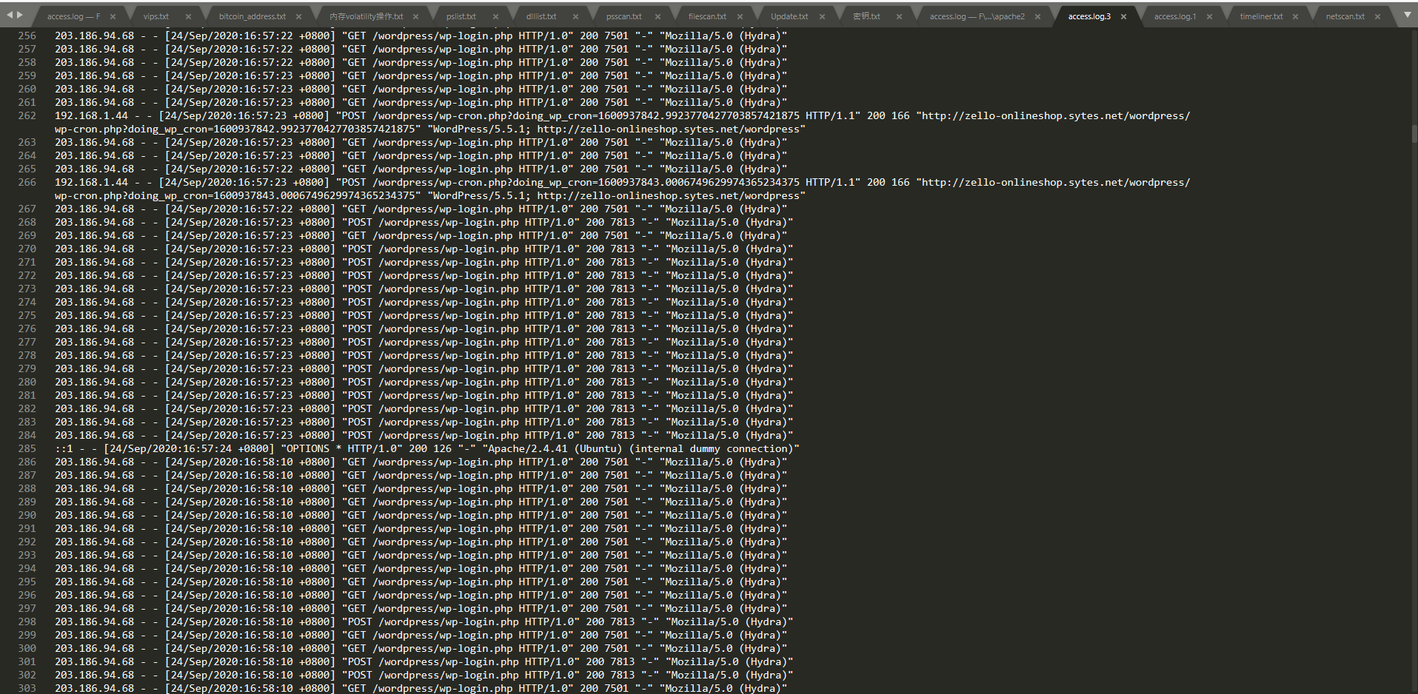Click line number 303 in the gutter
Viewport: 1418px width, 694px height.
click(x=27, y=688)
